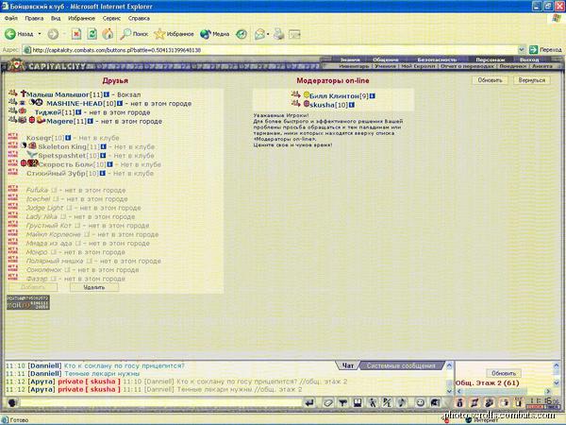Open the mail icon dropdown arrow
This screenshot has width=566, height=425.
268,34
